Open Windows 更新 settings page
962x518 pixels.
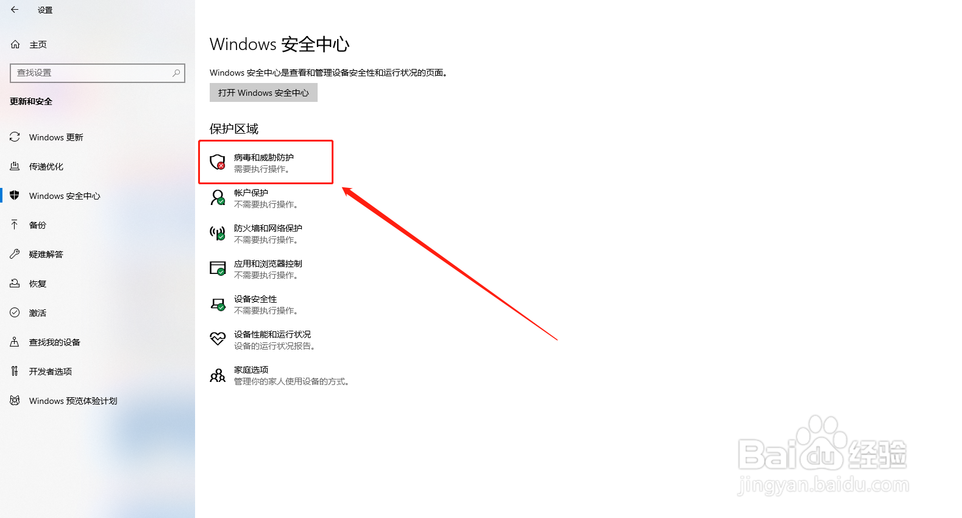56,137
